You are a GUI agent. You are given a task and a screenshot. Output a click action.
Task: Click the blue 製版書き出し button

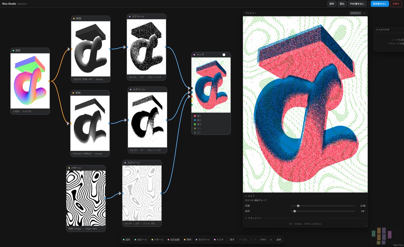point(380,4)
